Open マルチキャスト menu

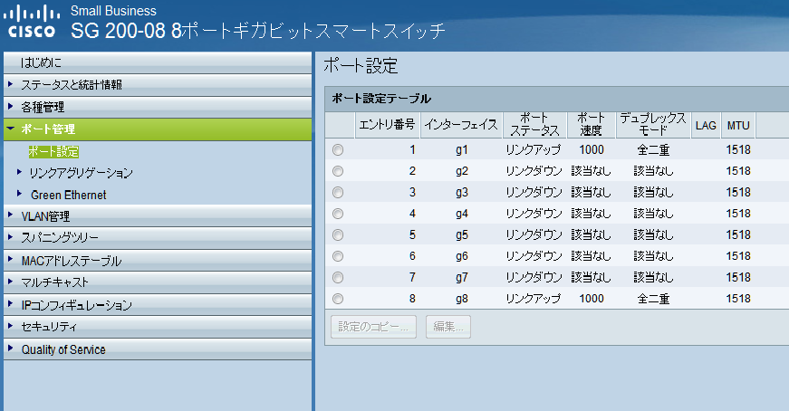tap(158, 282)
